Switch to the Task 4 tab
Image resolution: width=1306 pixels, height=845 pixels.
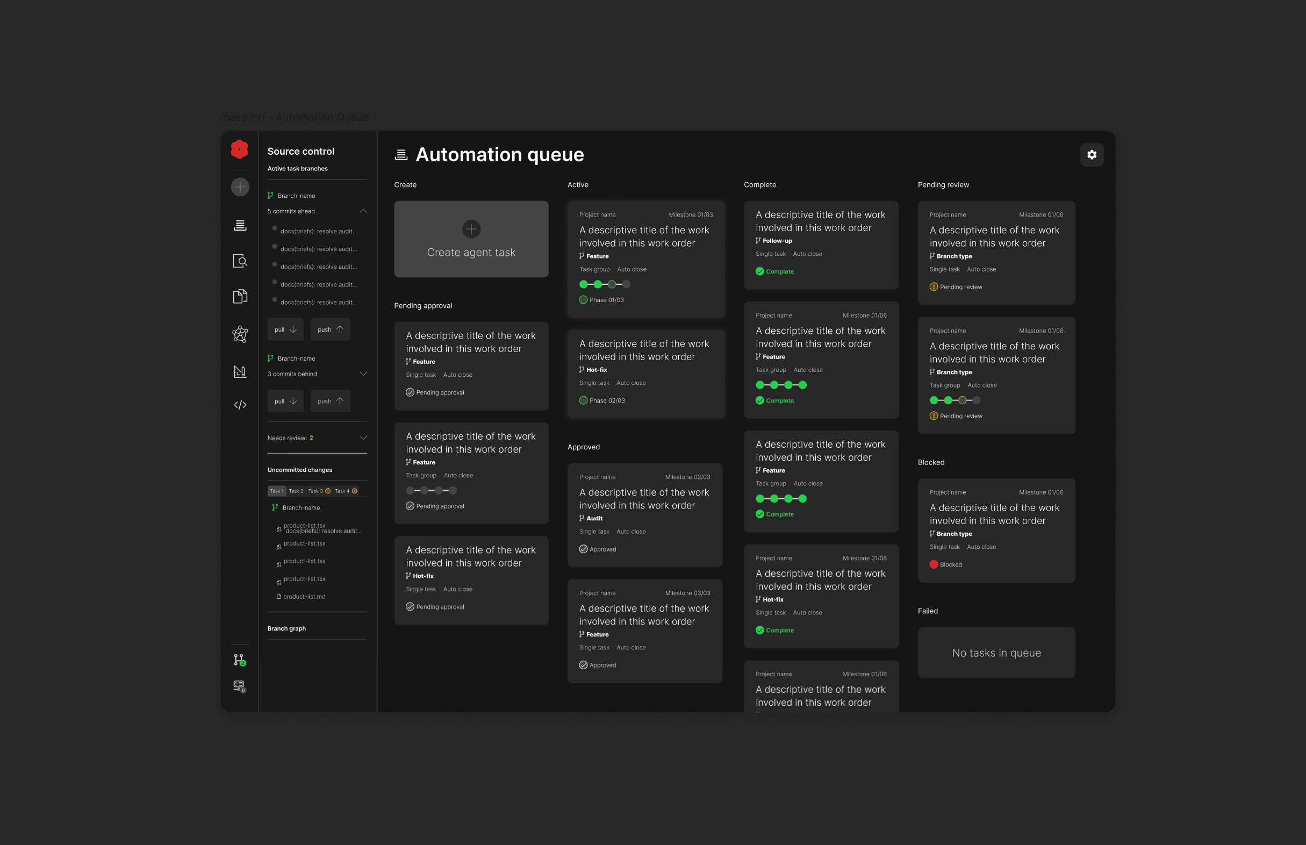346,491
